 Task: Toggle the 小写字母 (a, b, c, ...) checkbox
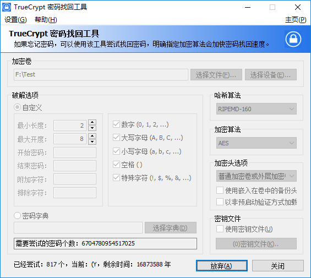[x=116, y=151]
